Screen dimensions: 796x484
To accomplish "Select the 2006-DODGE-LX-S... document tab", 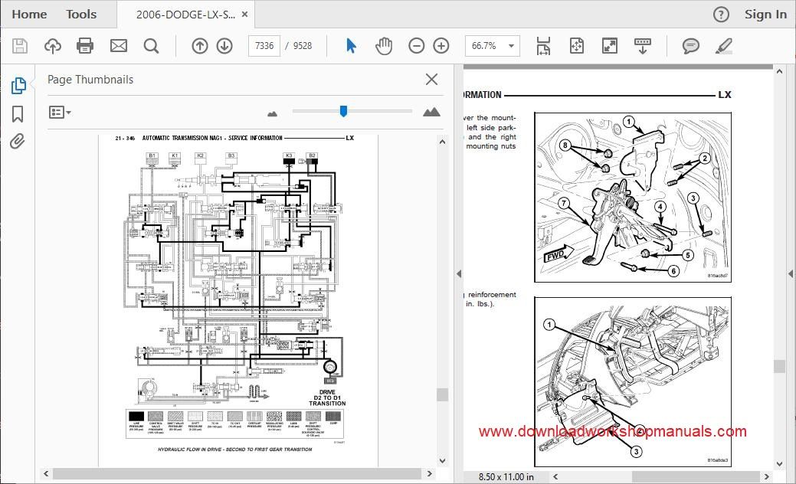I will [x=185, y=15].
